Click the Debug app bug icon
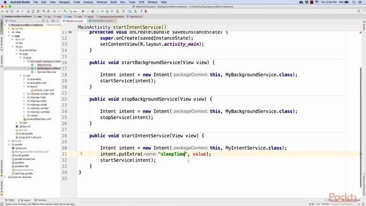The width and height of the screenshot is (366, 206). tap(93, 11)
